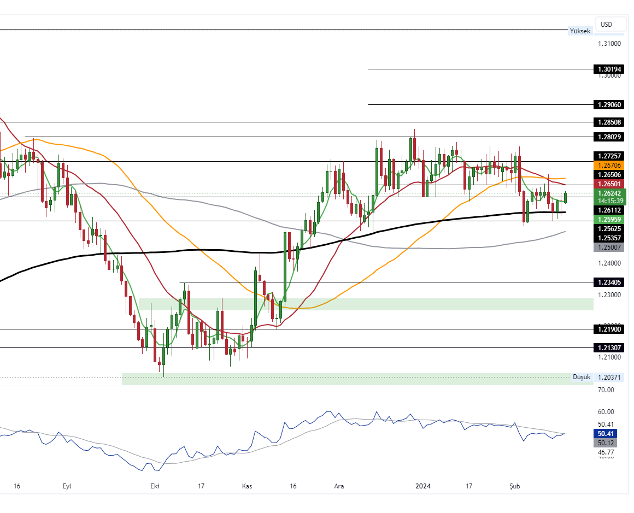Screen dimensions: 634x513
Task: Select the 1.27257 price level label
Action: [609, 156]
